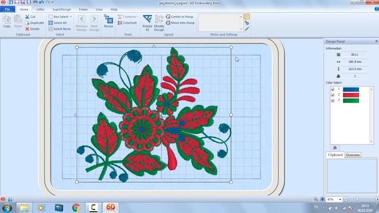Select the Clipboard tab in Design Panel

pos(335,155)
